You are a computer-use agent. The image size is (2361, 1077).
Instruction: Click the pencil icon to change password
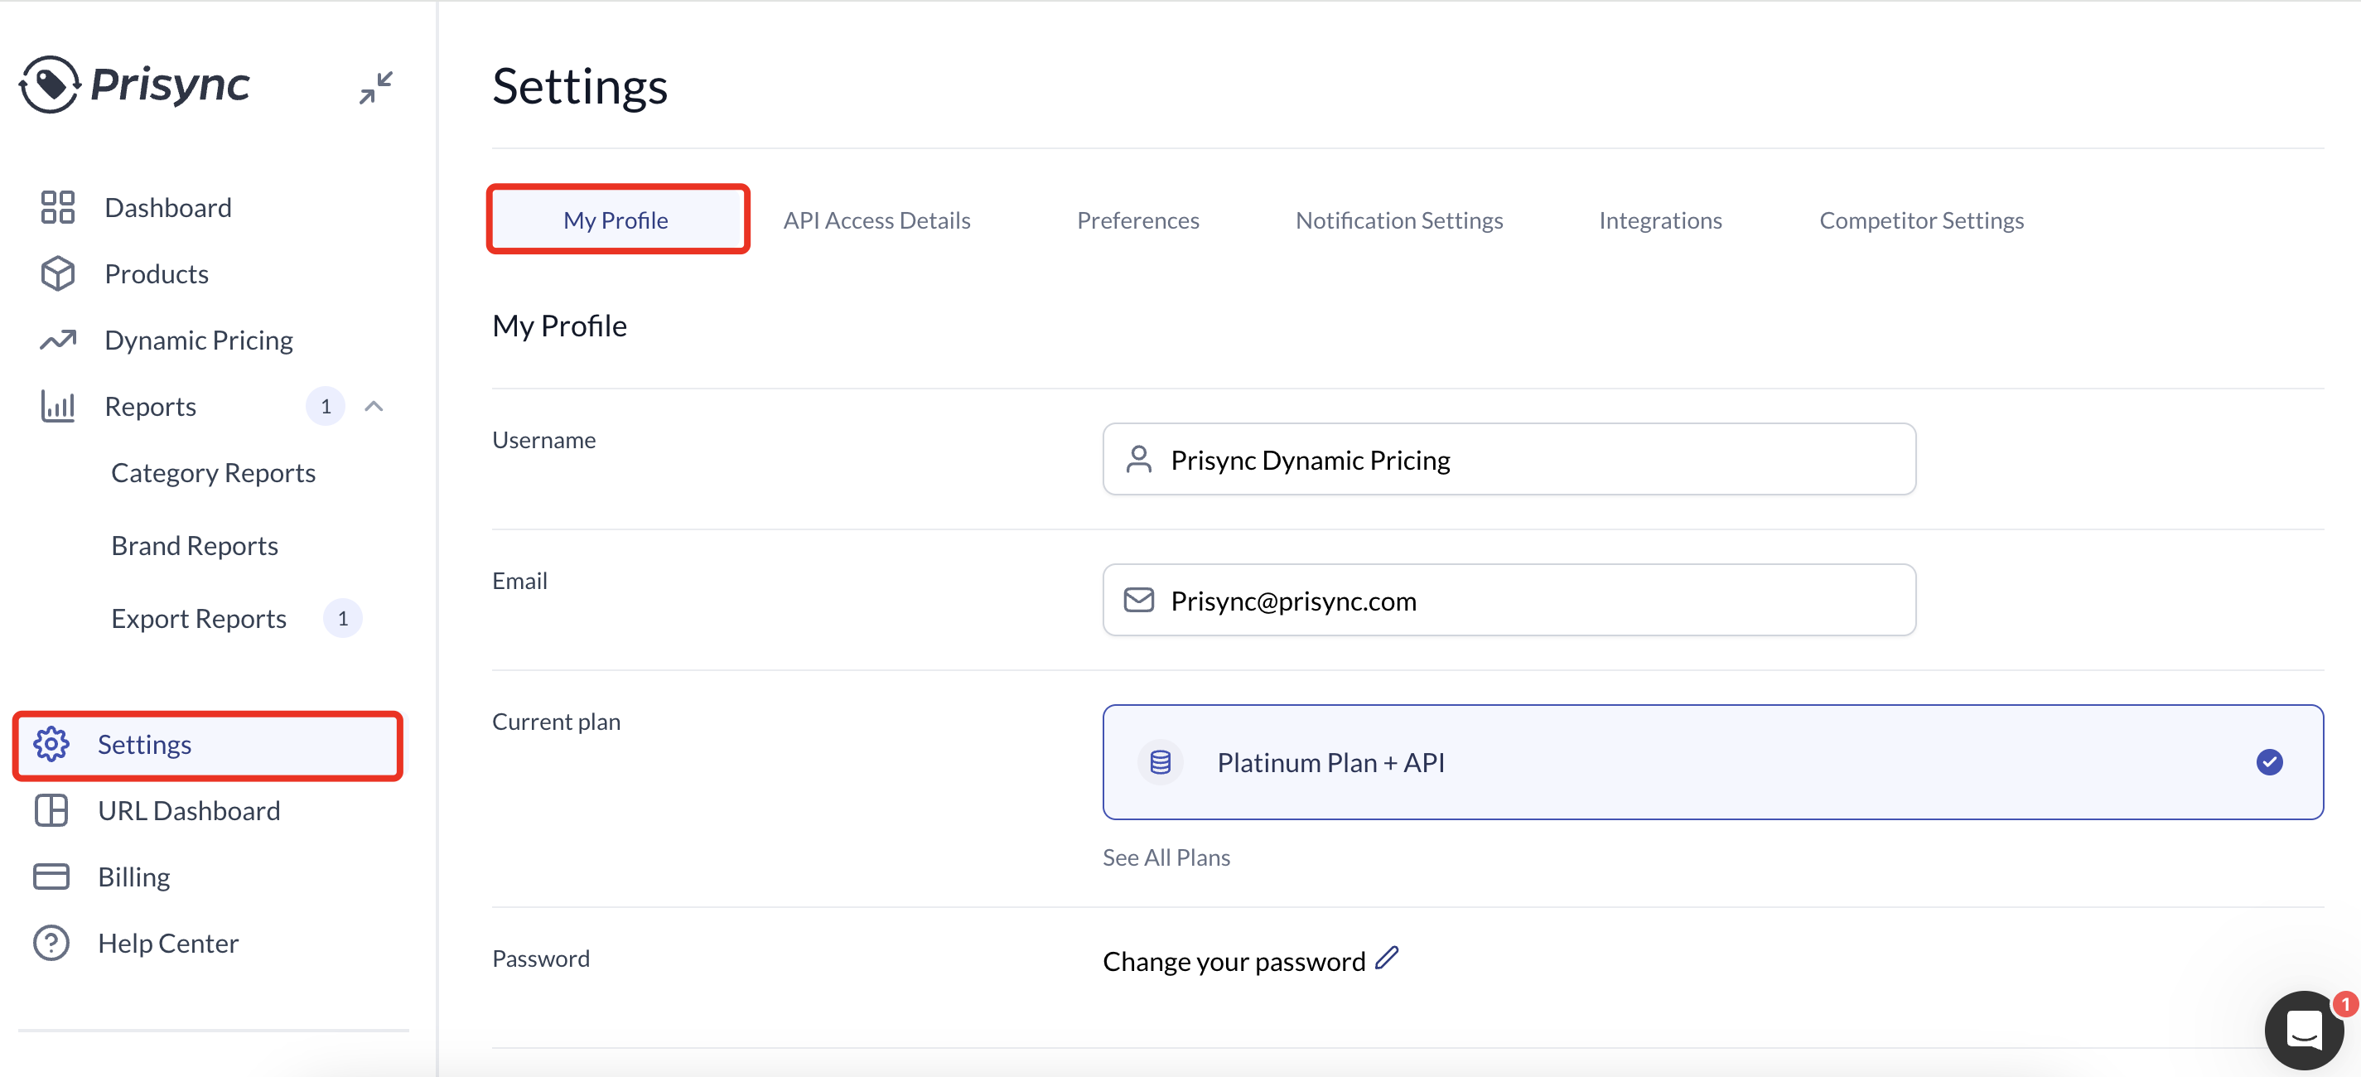tap(1387, 959)
